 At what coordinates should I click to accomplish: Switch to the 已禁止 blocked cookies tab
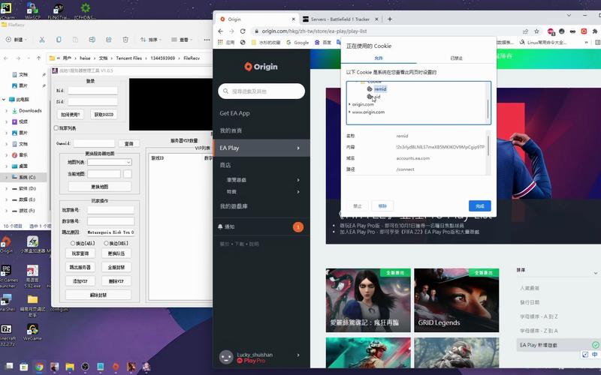coord(456,58)
